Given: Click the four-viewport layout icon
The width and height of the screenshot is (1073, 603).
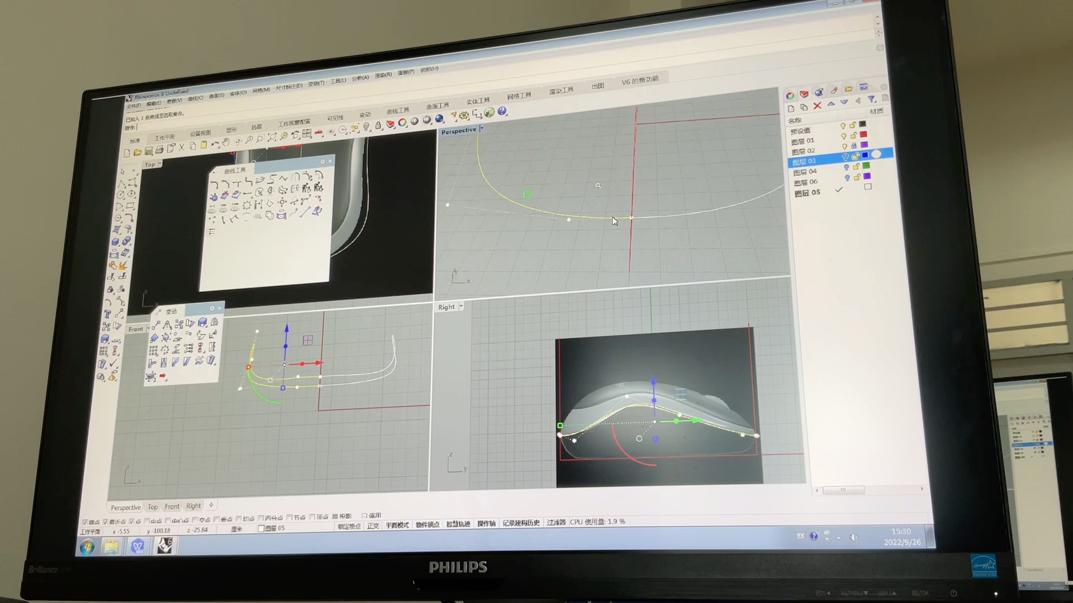Looking at the screenshot, I should pyautogui.click(x=306, y=133).
